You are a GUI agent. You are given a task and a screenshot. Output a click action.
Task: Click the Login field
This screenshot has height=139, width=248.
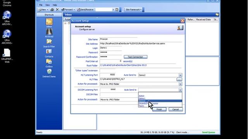pyautogui.click(x=111, y=48)
